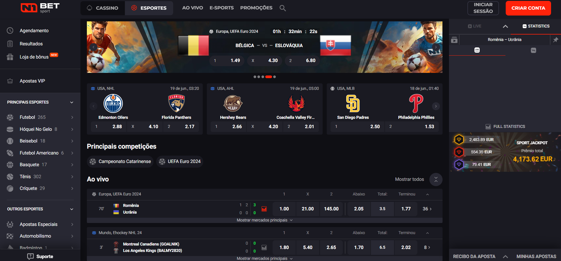Open the search magnifier icon
The height and width of the screenshot is (261, 561).
click(x=283, y=8)
